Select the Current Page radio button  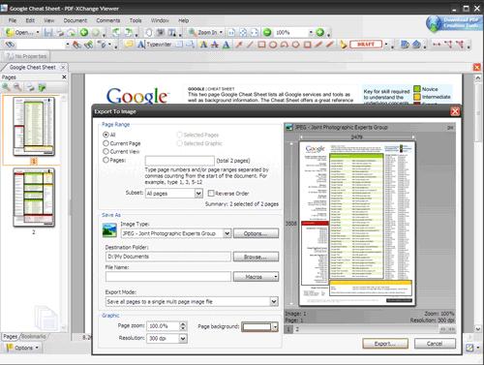[106, 143]
